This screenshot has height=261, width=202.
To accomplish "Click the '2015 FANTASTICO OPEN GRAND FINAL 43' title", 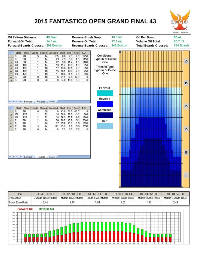I will 95,21.
